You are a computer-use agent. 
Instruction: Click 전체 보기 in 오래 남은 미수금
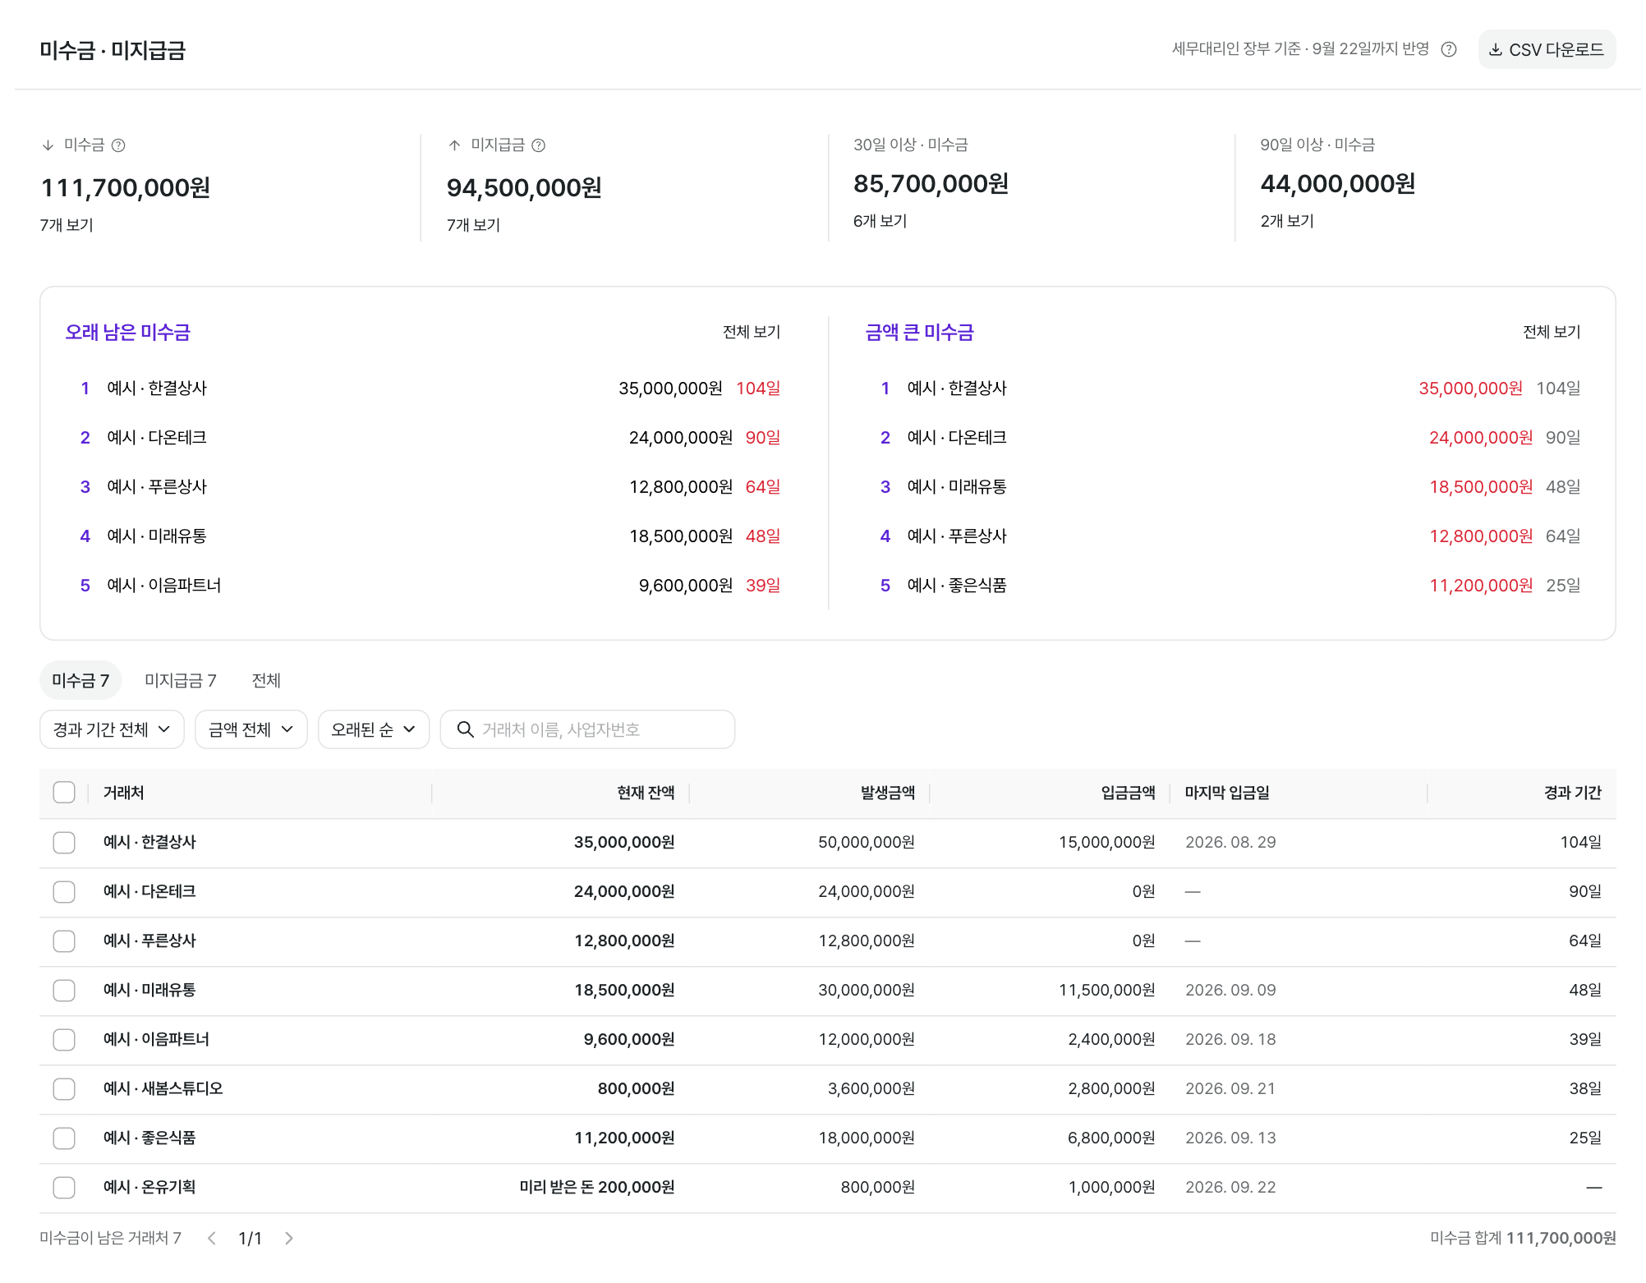(x=752, y=332)
